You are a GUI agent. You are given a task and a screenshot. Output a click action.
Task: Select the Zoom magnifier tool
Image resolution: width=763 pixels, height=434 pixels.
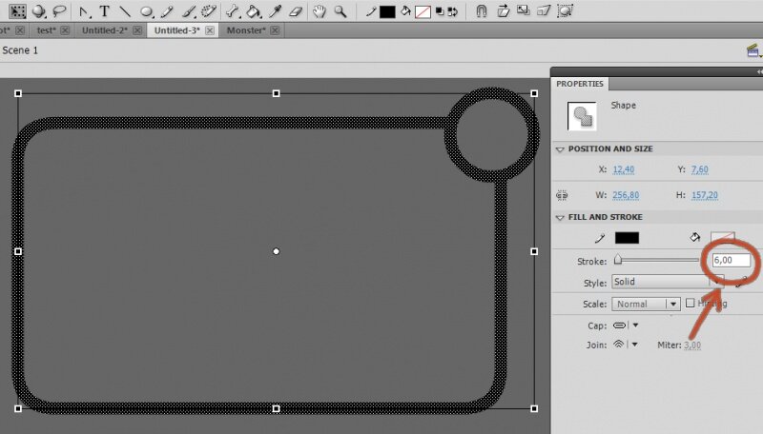(340, 11)
